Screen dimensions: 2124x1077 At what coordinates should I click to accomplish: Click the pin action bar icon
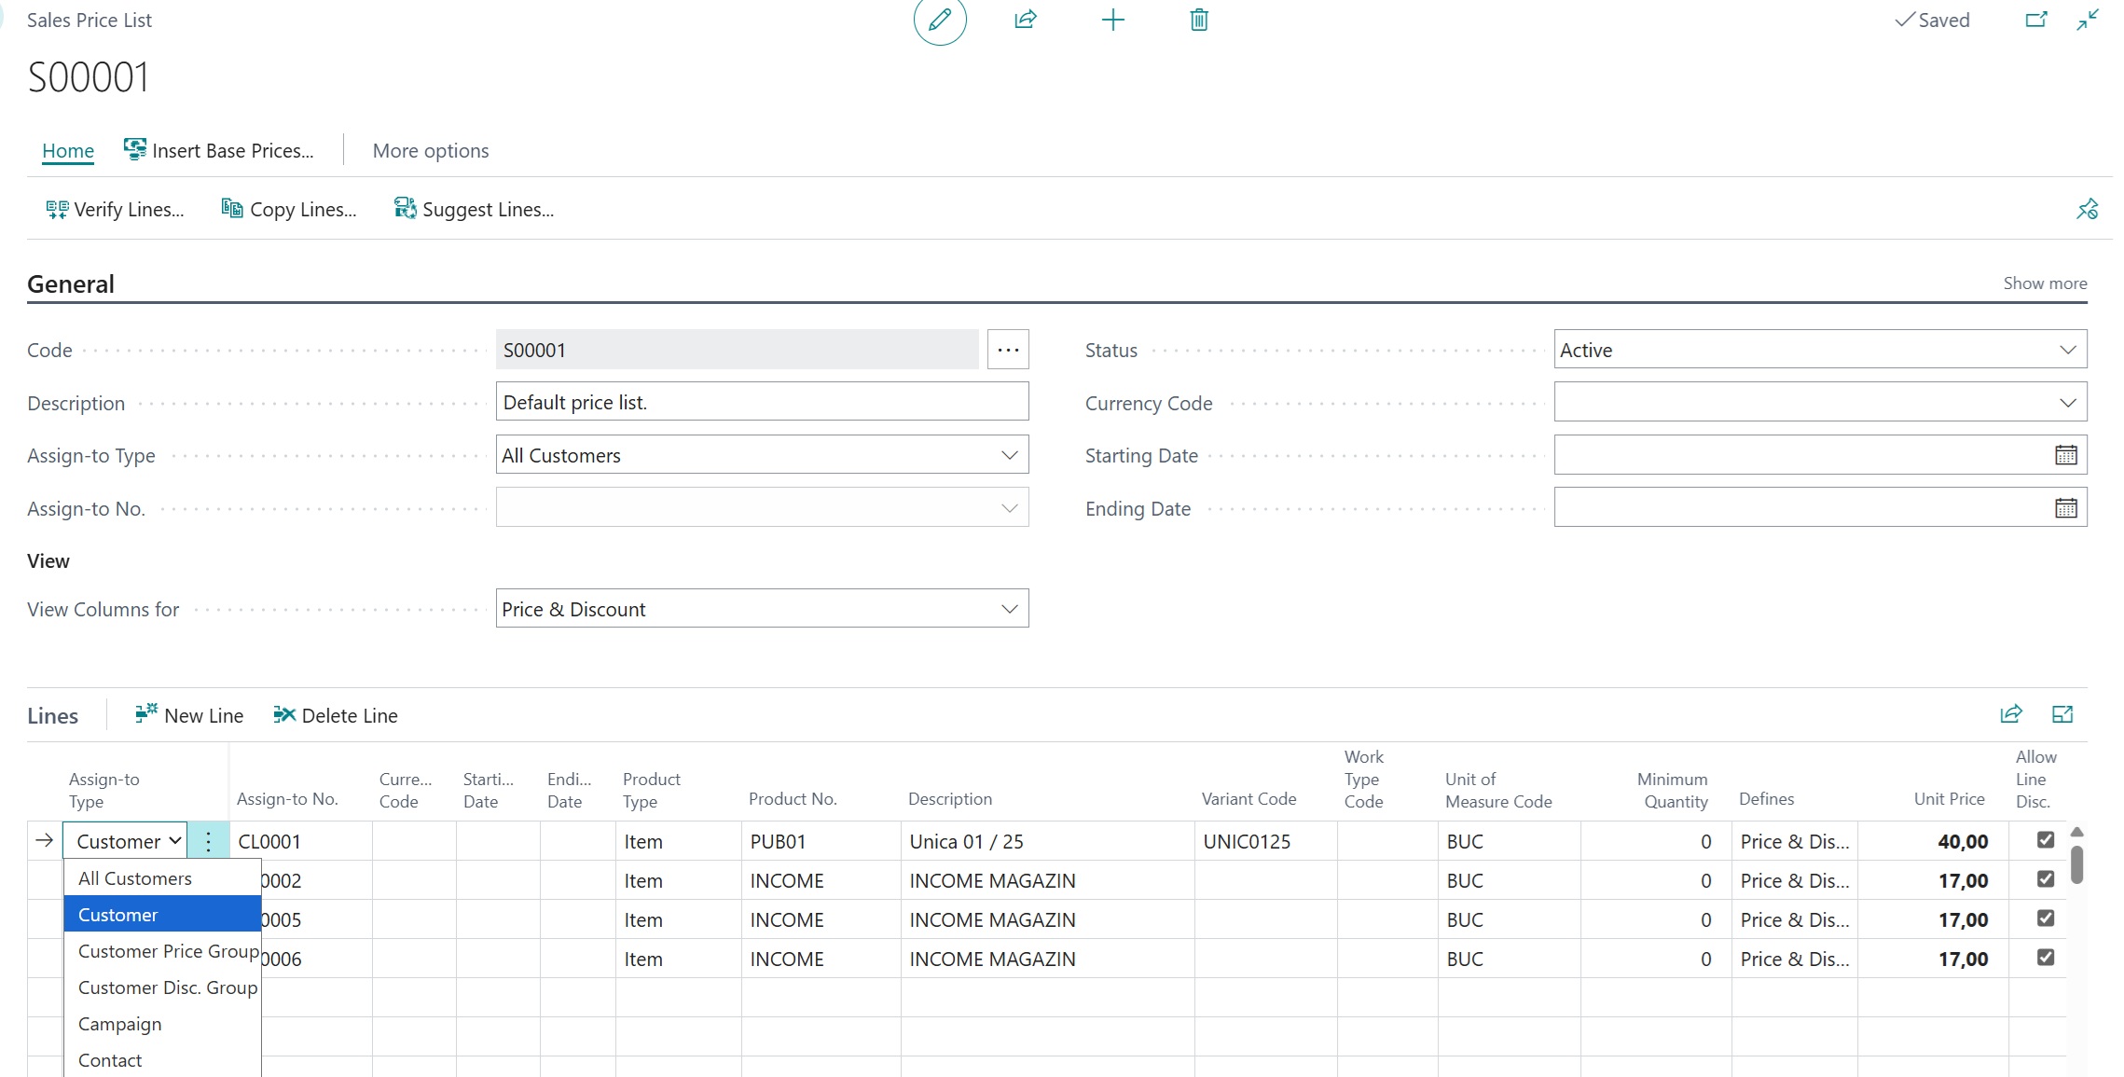click(x=2087, y=209)
